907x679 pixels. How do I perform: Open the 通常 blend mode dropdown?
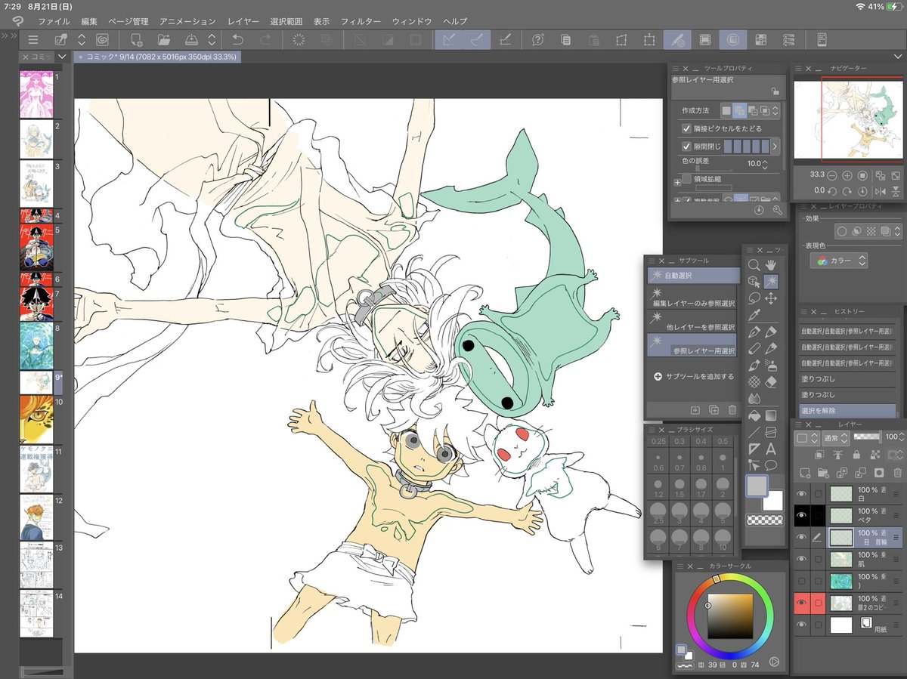(x=835, y=437)
